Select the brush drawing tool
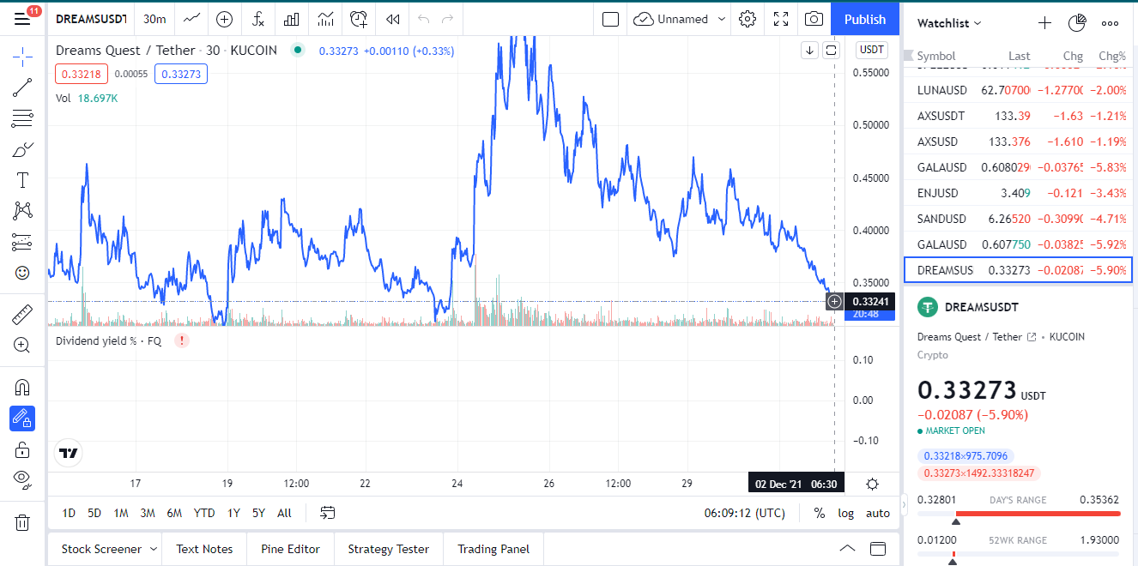 tap(22, 150)
